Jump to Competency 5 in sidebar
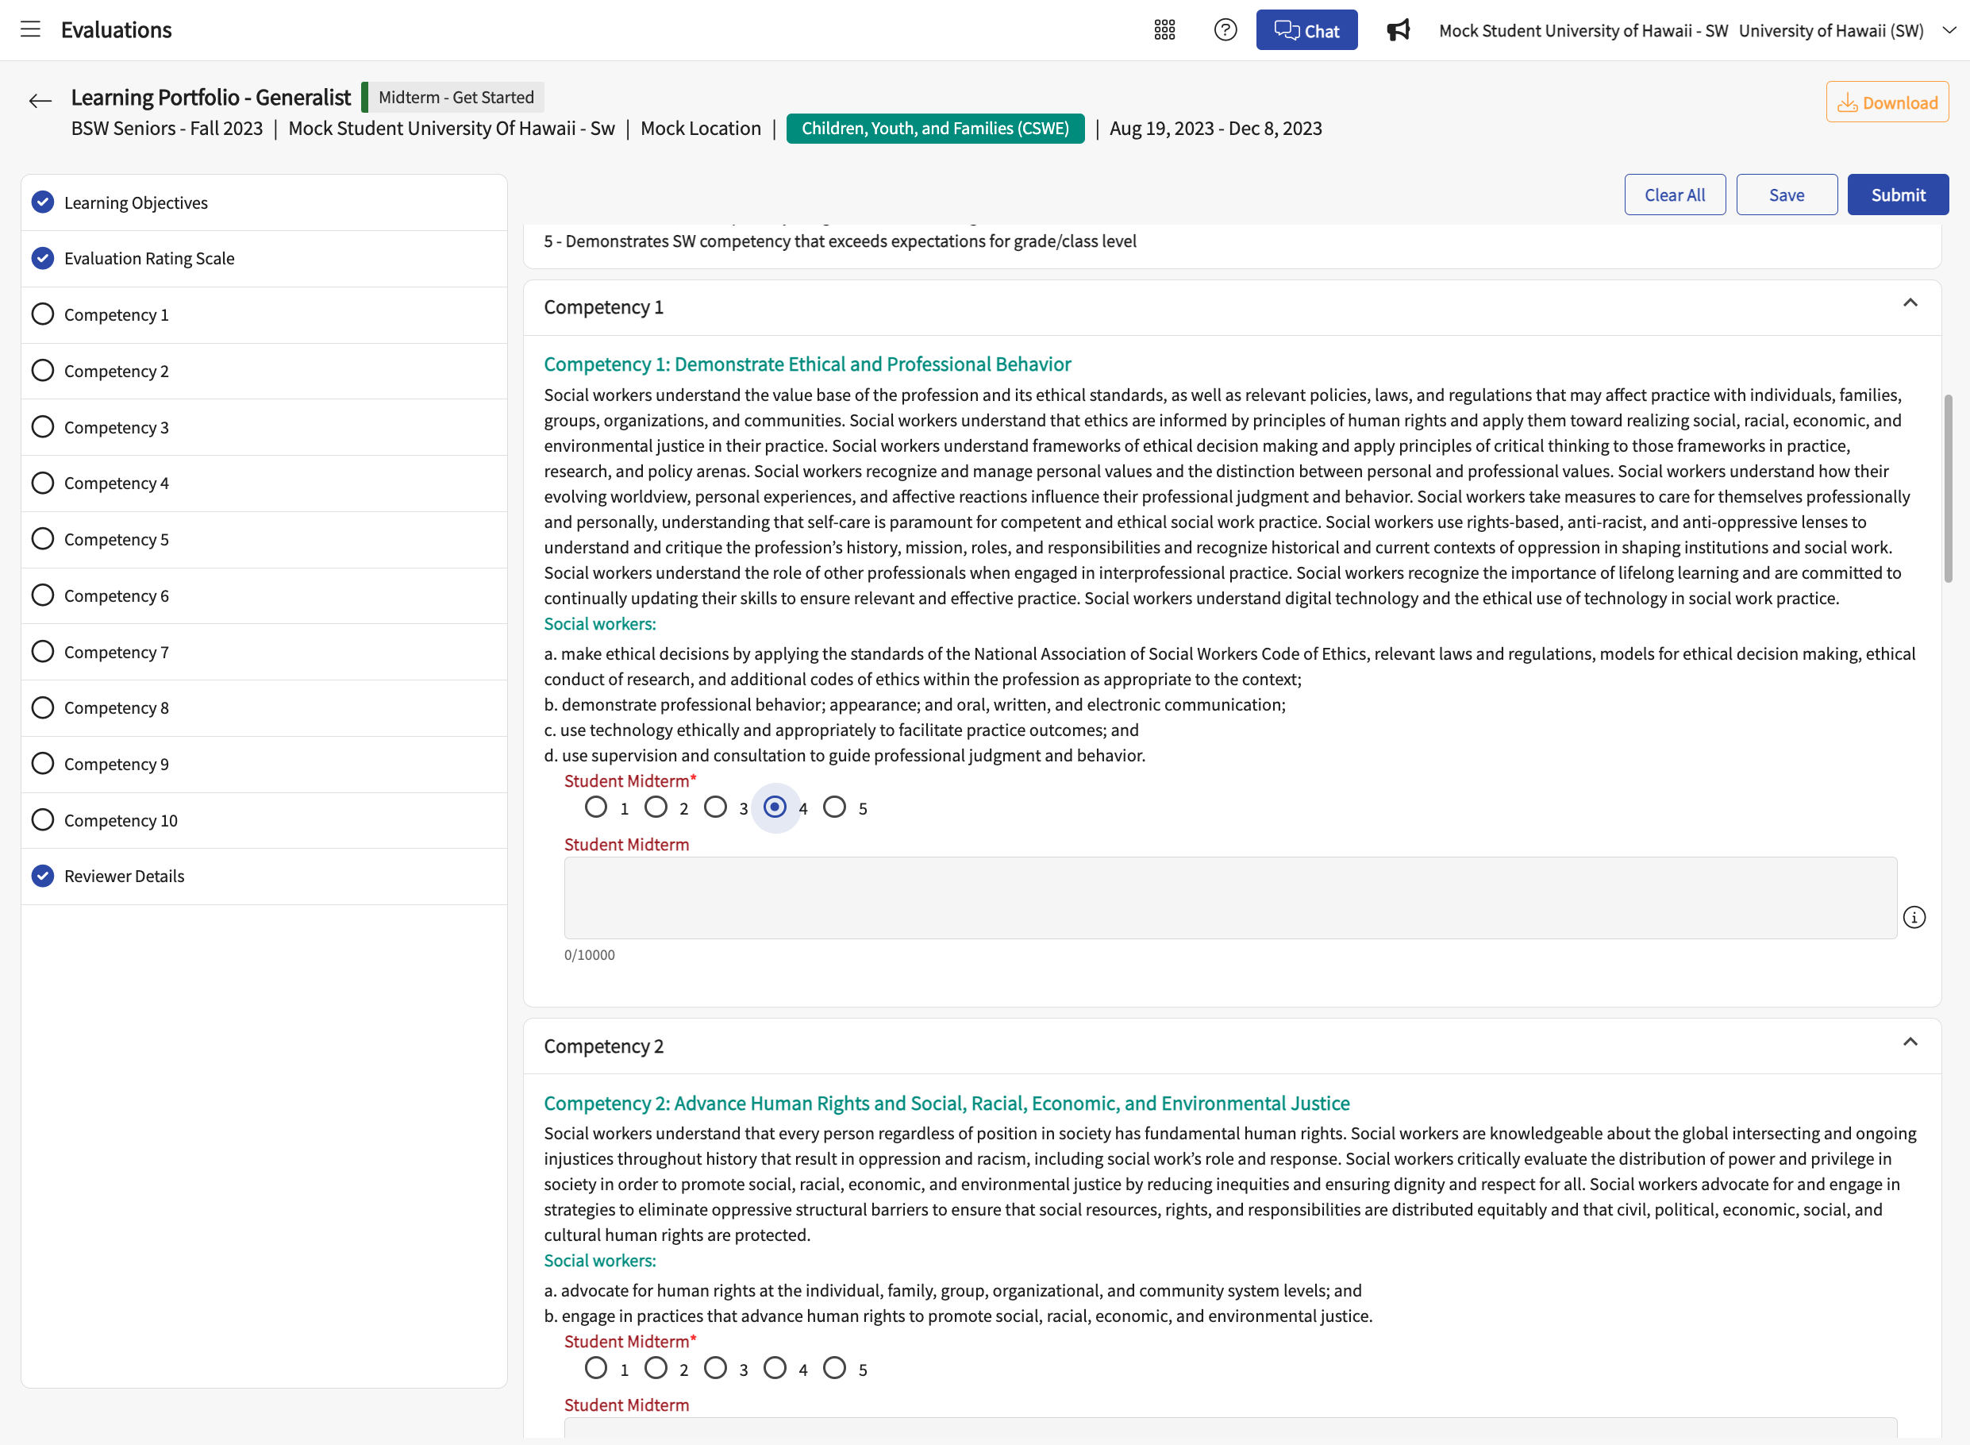 coord(264,539)
